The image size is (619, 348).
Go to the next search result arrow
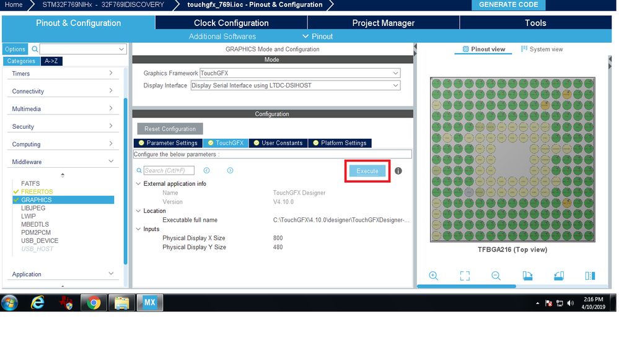[230, 170]
